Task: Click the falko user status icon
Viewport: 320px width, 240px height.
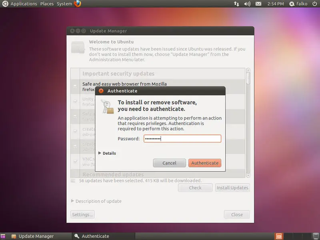Action: 292,4
